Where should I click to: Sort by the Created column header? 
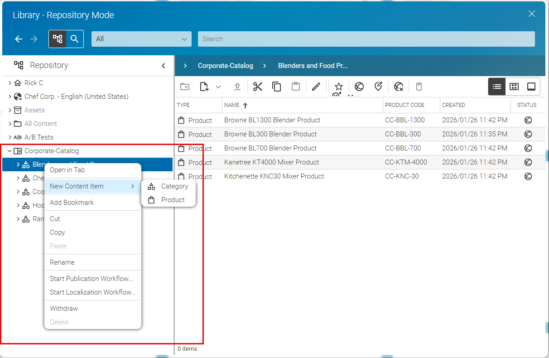pos(453,105)
